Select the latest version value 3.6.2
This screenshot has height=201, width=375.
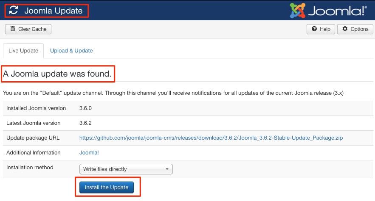tap(85, 123)
